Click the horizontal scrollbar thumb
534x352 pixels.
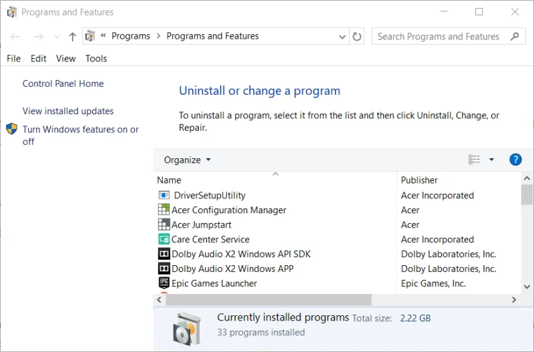coord(269,300)
